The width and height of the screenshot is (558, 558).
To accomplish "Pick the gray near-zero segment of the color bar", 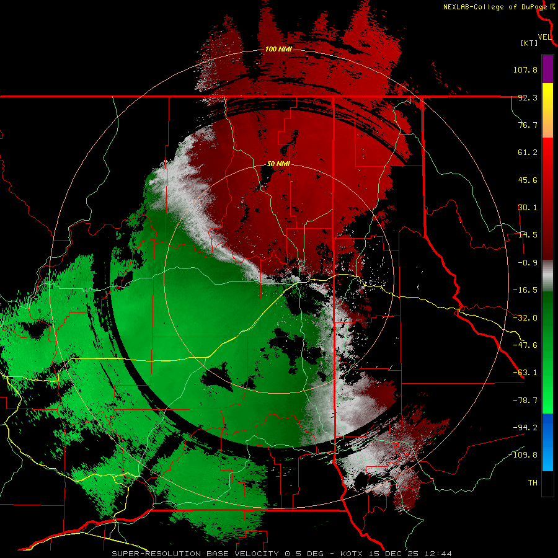I will click(547, 276).
